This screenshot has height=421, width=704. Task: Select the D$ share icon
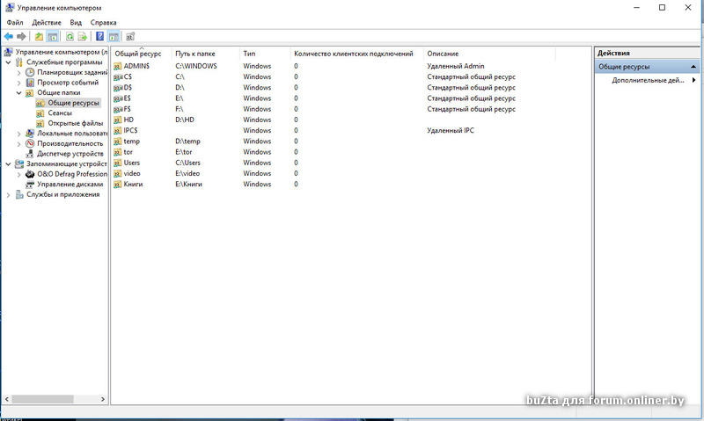(118, 87)
